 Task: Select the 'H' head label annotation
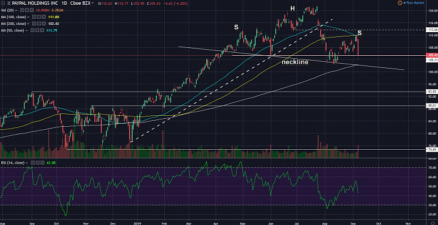coord(293,8)
